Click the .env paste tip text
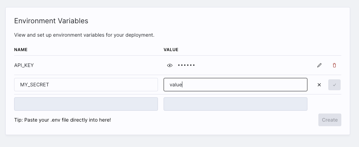Image resolution: width=359 pixels, height=147 pixels. (x=63, y=120)
